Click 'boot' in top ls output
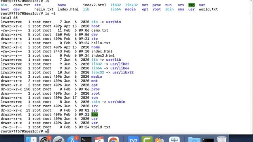 [5, 9]
